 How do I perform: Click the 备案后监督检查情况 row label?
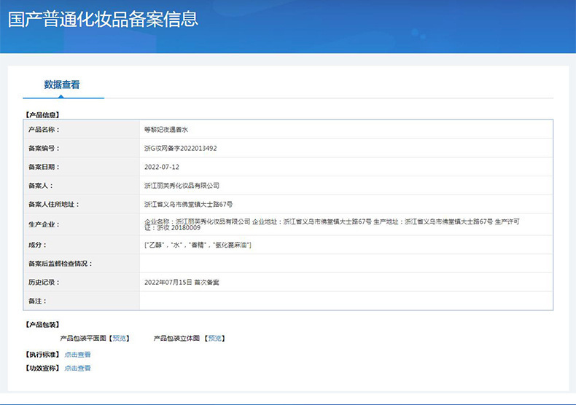60,264
